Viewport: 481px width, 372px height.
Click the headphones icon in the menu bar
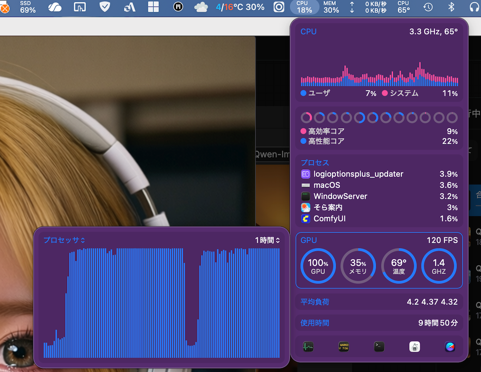pos(474,7)
